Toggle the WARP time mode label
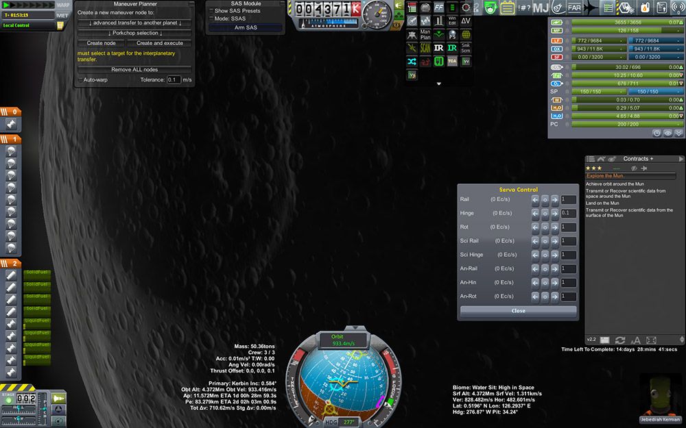The width and height of the screenshot is (686, 428). 62,5
